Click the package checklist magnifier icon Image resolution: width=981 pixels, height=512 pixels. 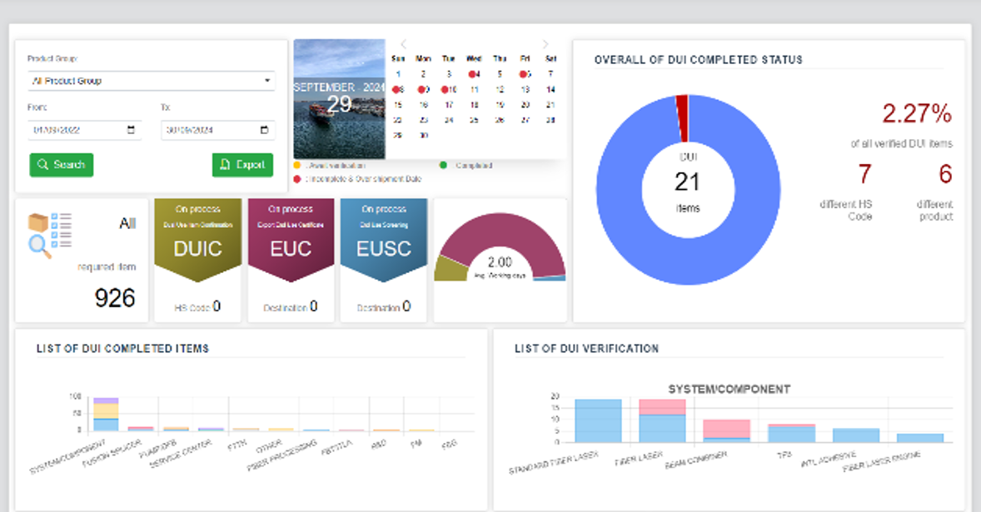click(50, 234)
